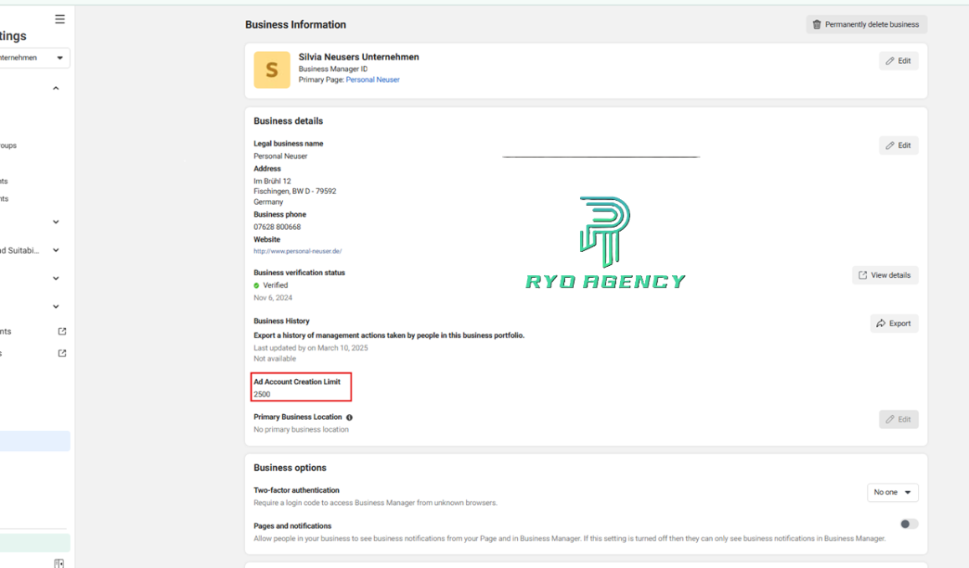Open the Personal Neuser primary page link
This screenshot has width=969, height=568.
[x=372, y=79]
